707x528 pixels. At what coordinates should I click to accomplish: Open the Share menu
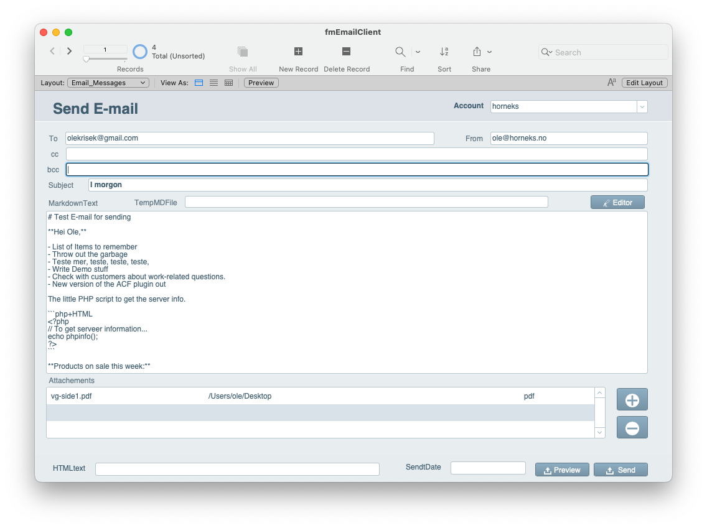[x=478, y=52]
